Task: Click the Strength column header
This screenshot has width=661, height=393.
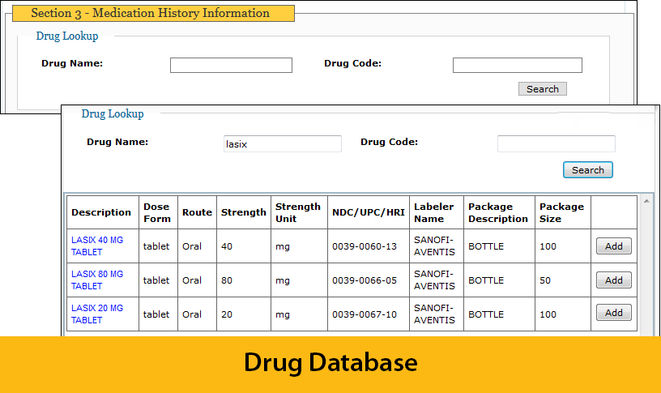Action: click(x=243, y=212)
